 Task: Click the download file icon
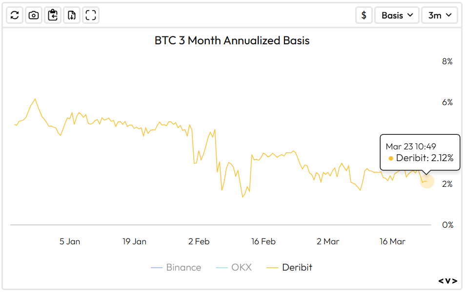pyautogui.click(x=72, y=15)
